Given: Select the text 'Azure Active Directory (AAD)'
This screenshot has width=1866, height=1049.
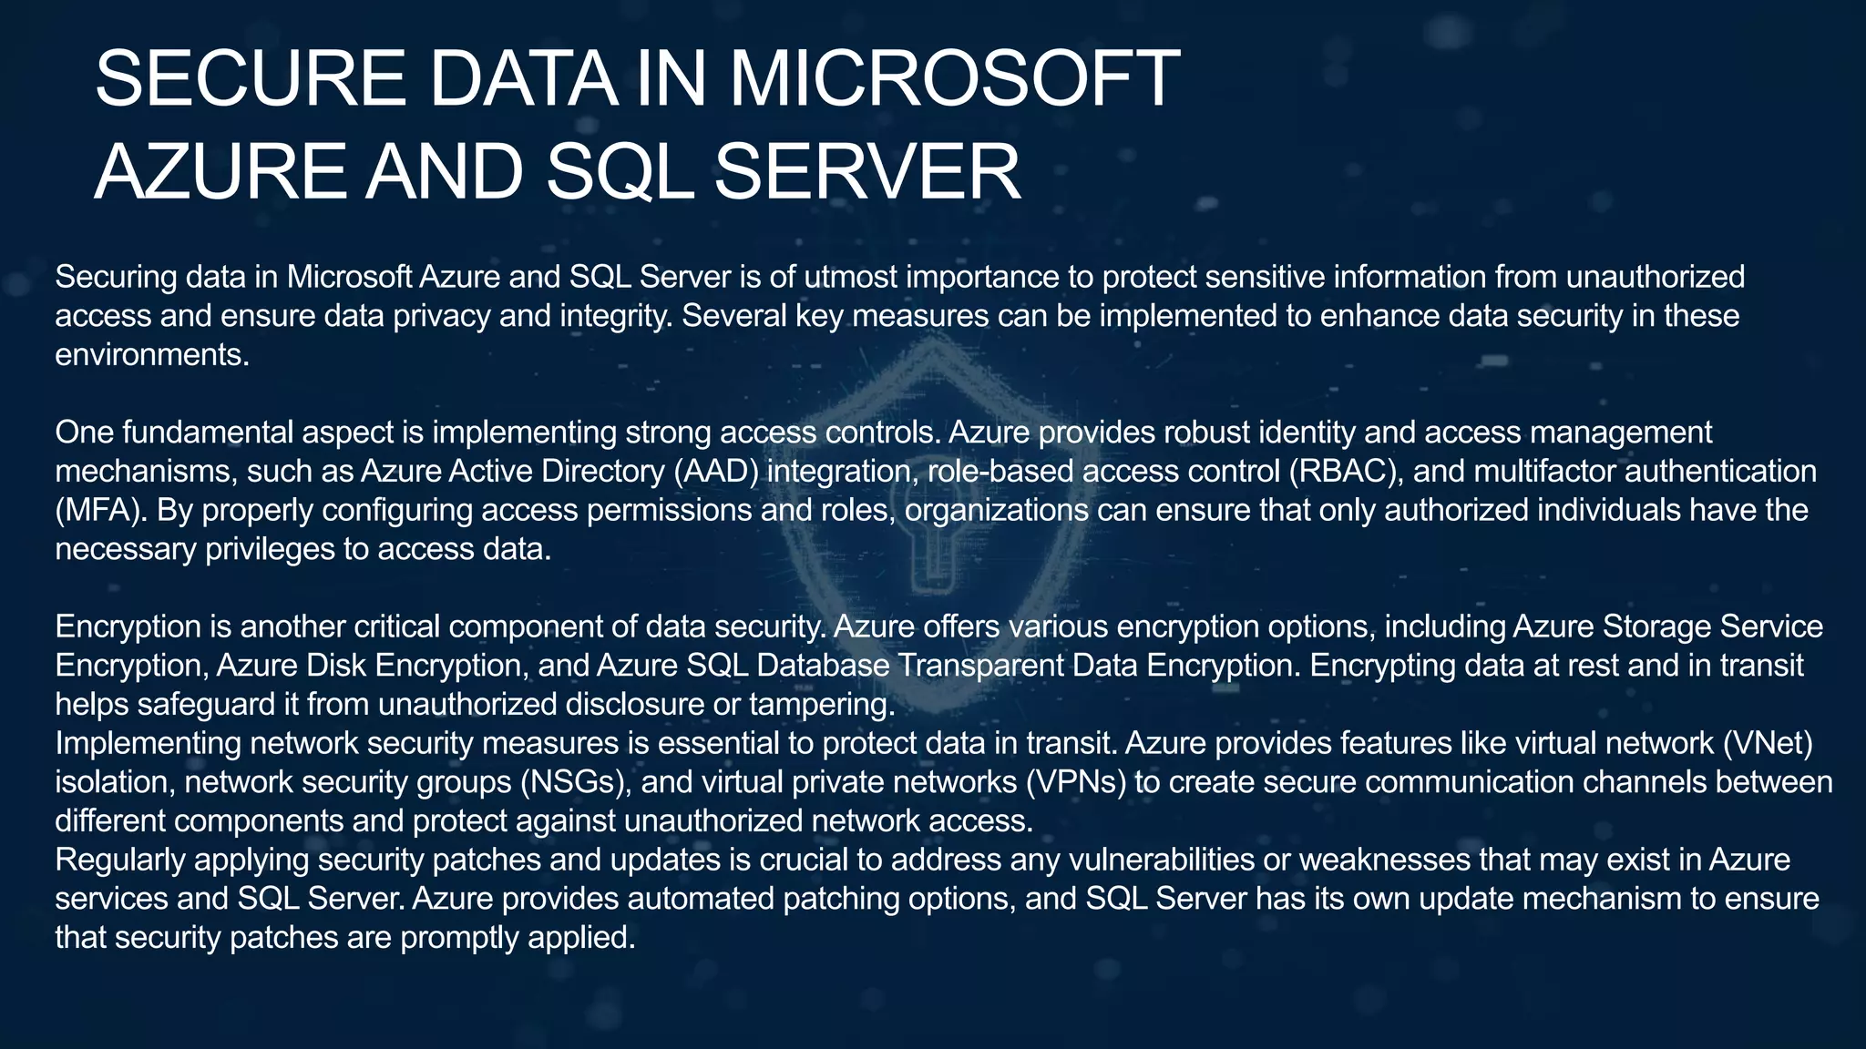Looking at the screenshot, I should 560,471.
